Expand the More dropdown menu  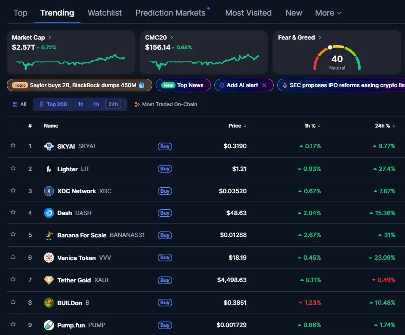(x=328, y=13)
